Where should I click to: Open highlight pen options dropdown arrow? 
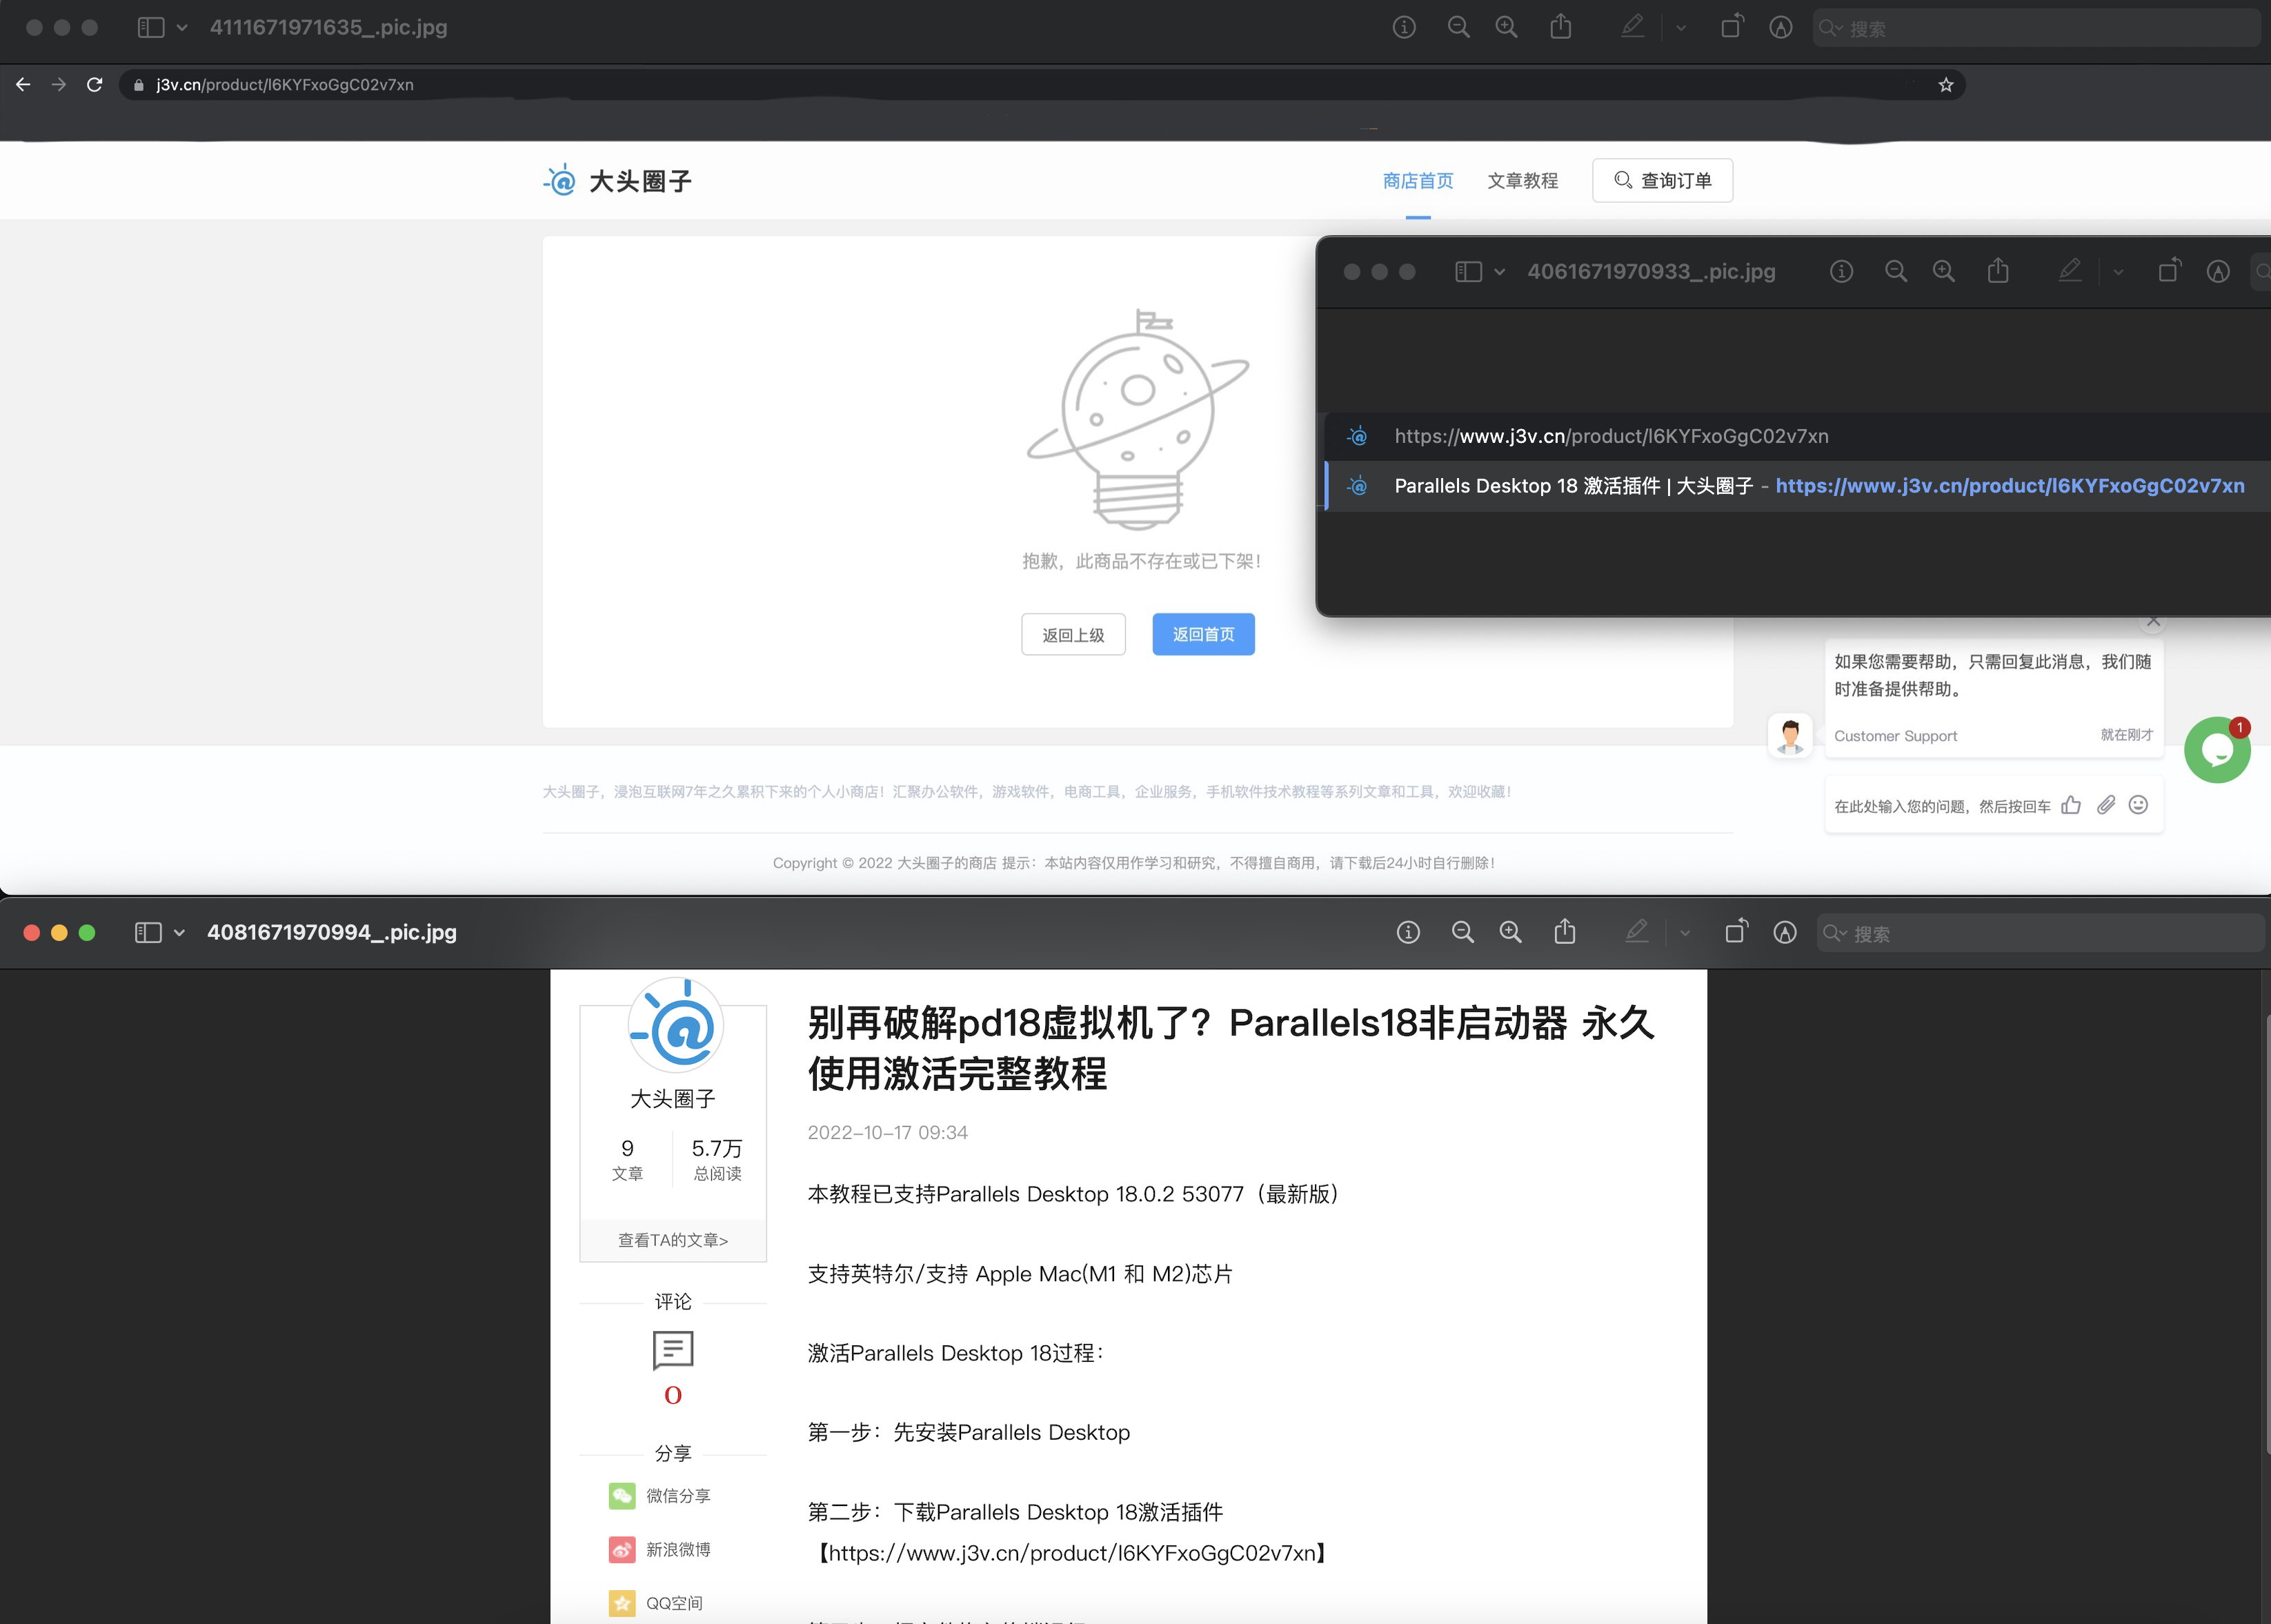coord(1685,933)
